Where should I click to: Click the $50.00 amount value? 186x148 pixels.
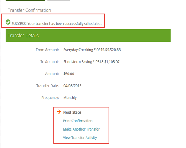69,74
